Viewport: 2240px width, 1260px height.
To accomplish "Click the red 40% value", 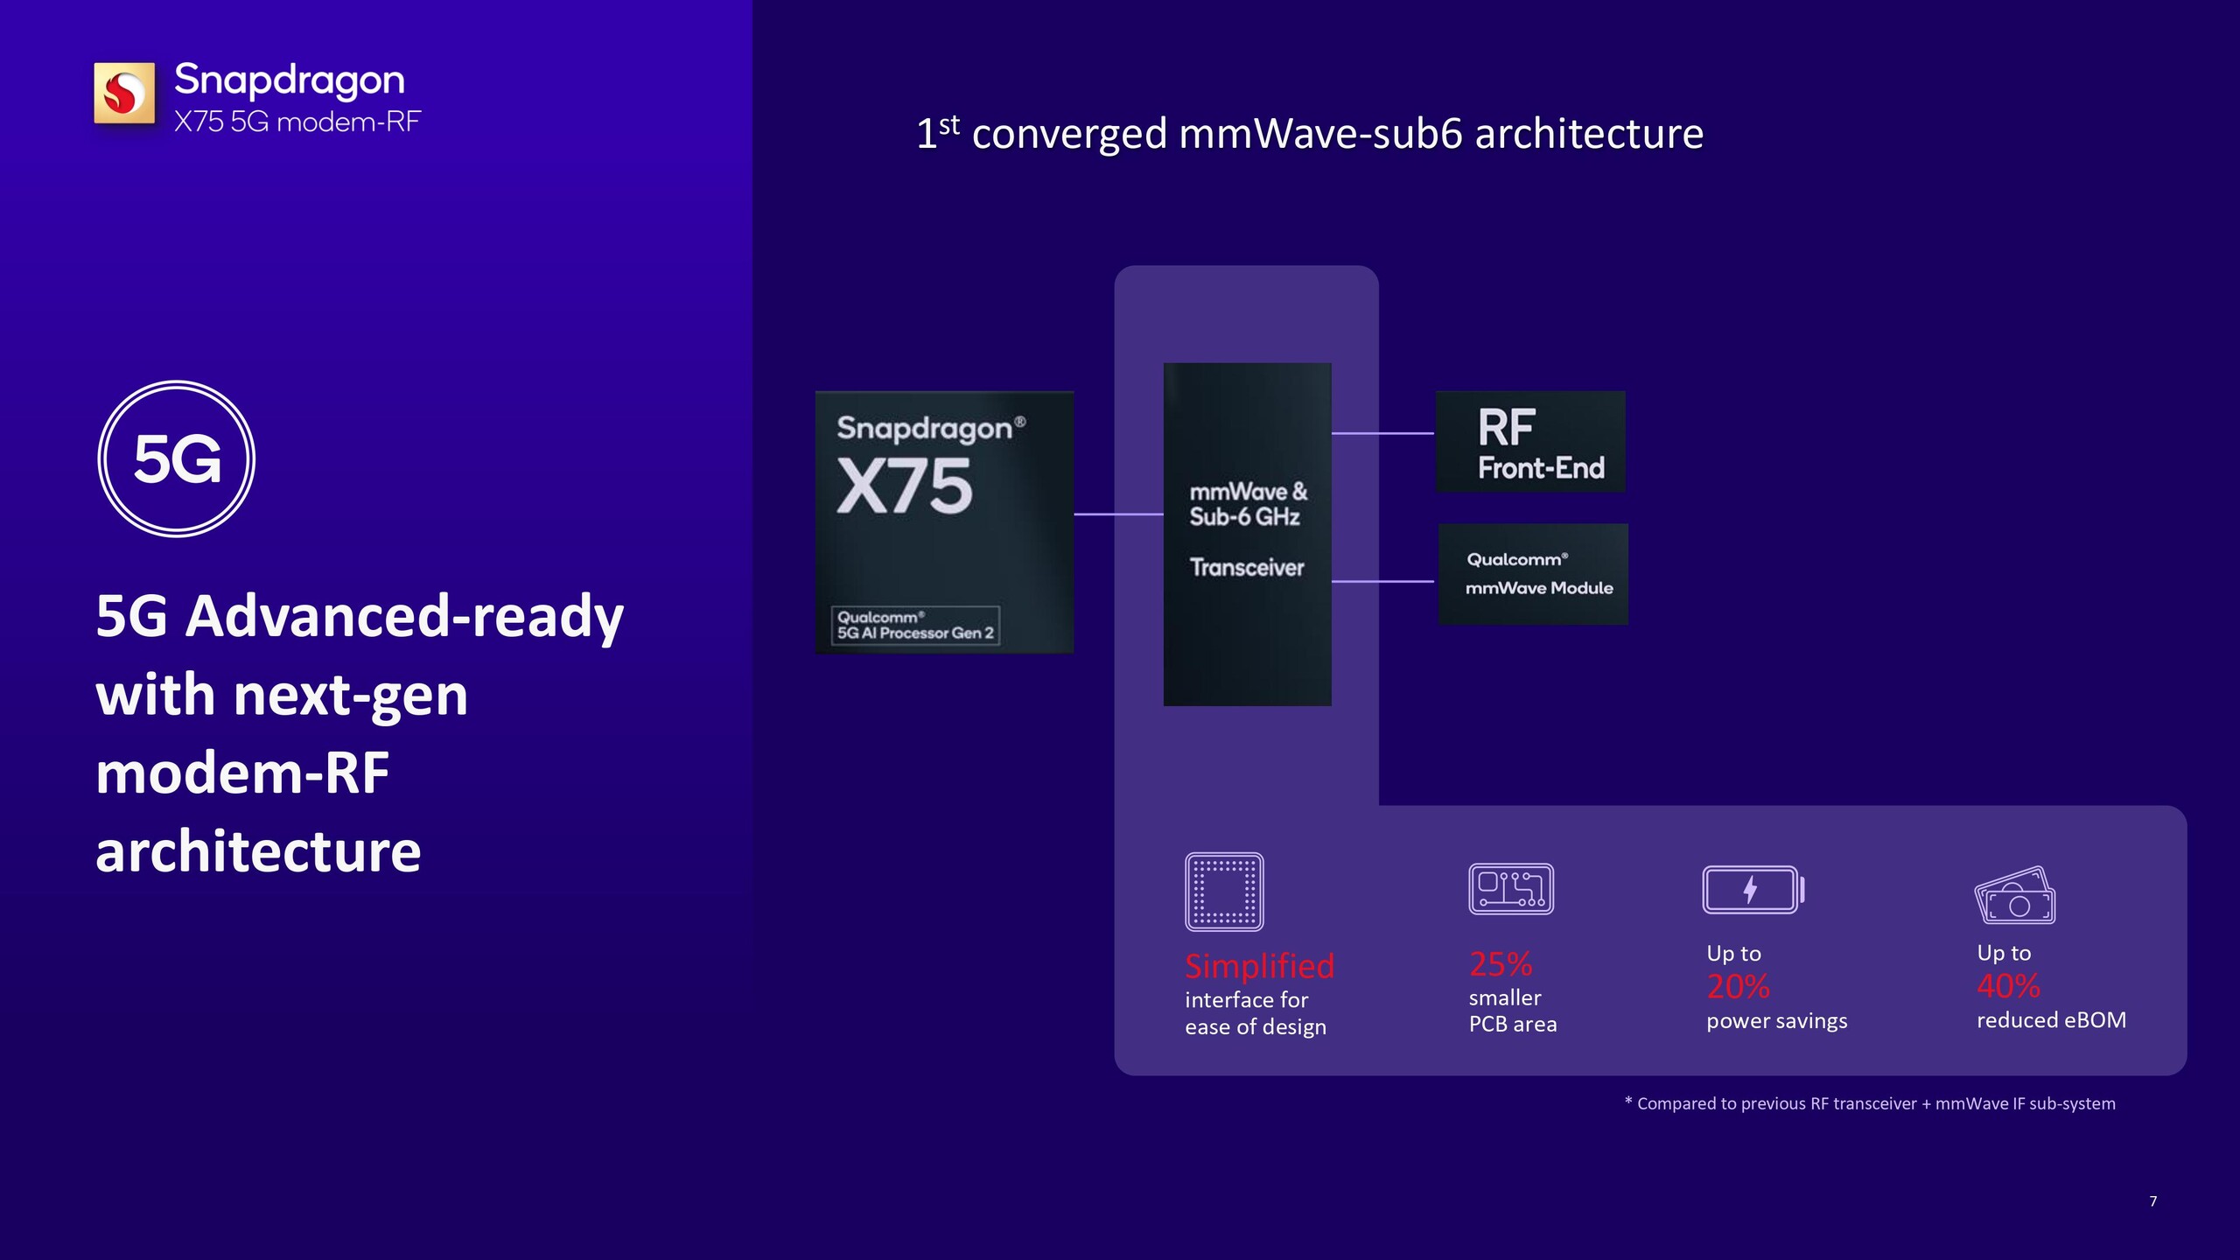I will [2008, 986].
